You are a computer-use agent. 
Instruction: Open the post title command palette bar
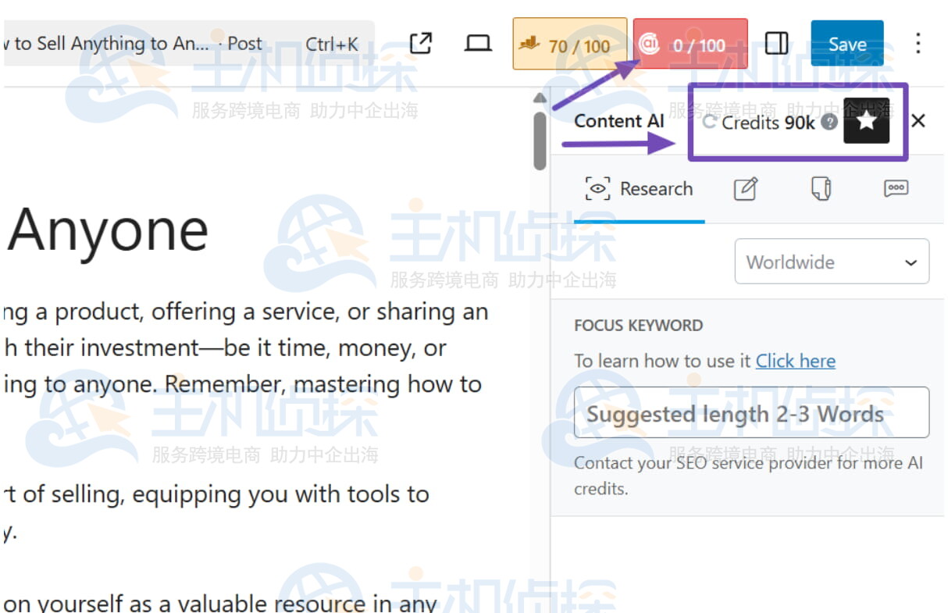coord(188,44)
